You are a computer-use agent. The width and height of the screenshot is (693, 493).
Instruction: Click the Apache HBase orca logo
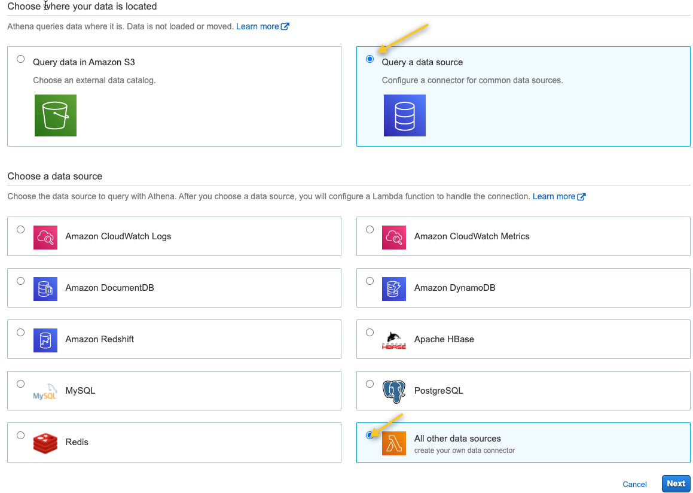394,340
